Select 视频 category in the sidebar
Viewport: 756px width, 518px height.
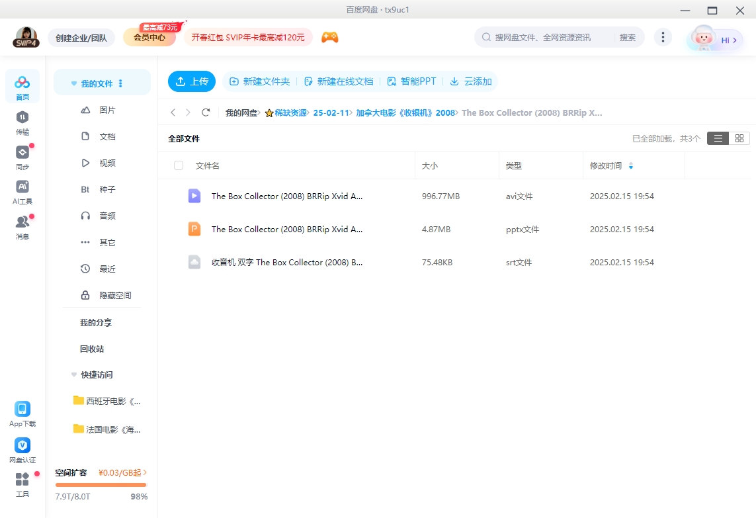(x=107, y=163)
